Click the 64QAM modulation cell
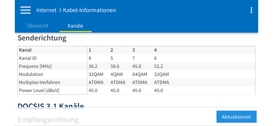The image size is (273, 126). point(140,74)
